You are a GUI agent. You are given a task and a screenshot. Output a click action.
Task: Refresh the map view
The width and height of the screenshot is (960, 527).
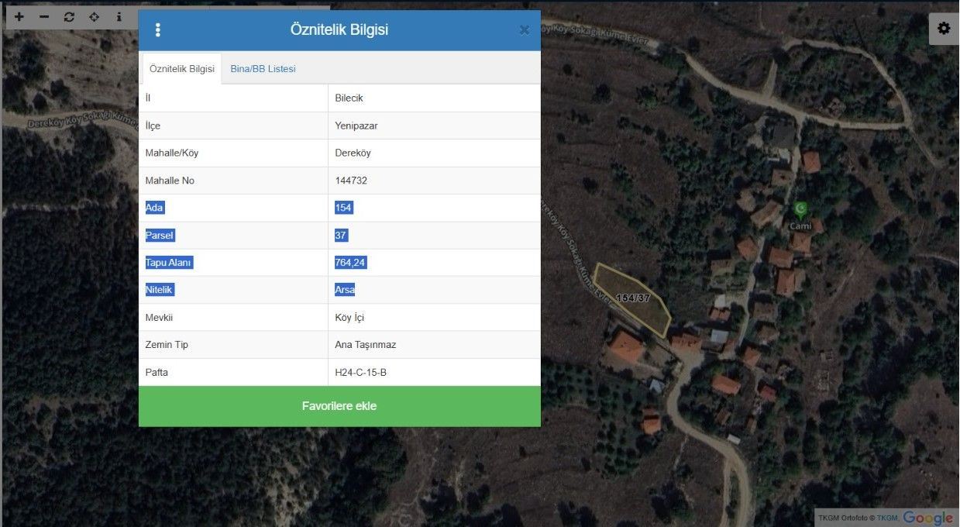[x=69, y=16]
